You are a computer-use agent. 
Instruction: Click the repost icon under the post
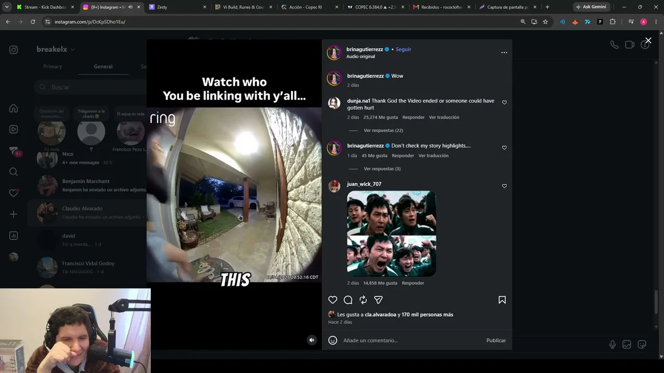click(363, 300)
